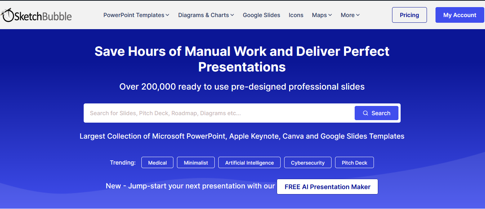Open the Maps dropdown menu
The height and width of the screenshot is (209, 485).
(322, 15)
